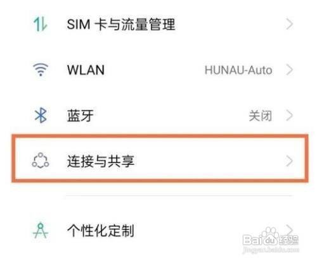The image size is (317, 261).
Task: Tap the 个性化定制 compass icon
Action: [41, 231]
